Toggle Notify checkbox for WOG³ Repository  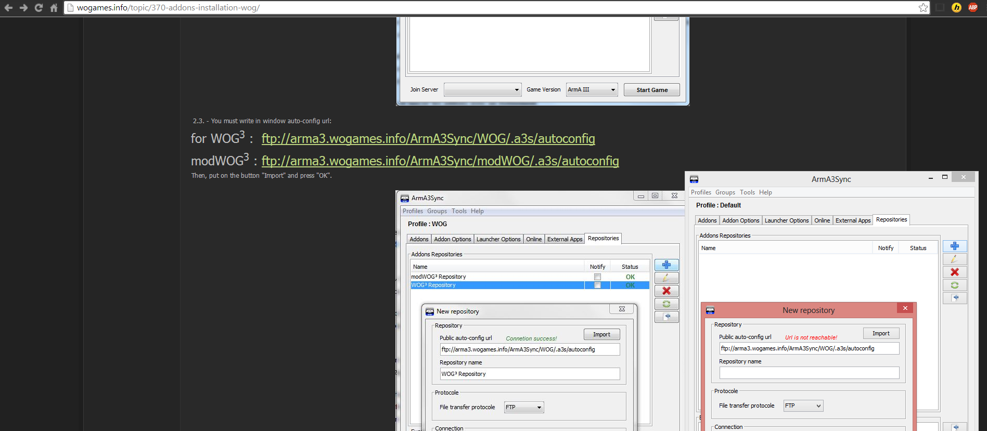coord(597,285)
